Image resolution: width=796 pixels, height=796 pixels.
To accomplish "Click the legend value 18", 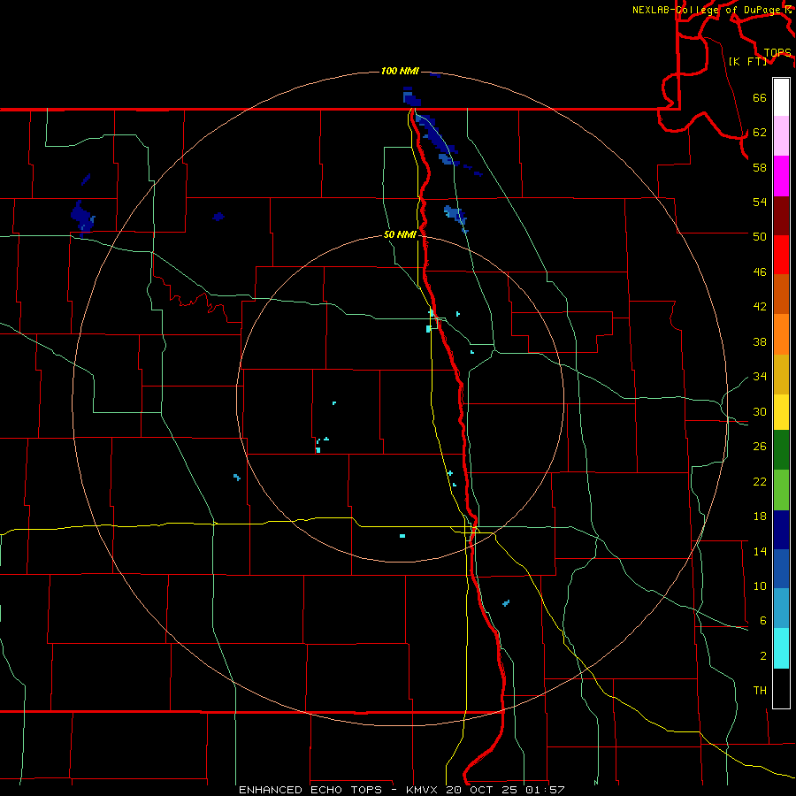I will [x=760, y=517].
